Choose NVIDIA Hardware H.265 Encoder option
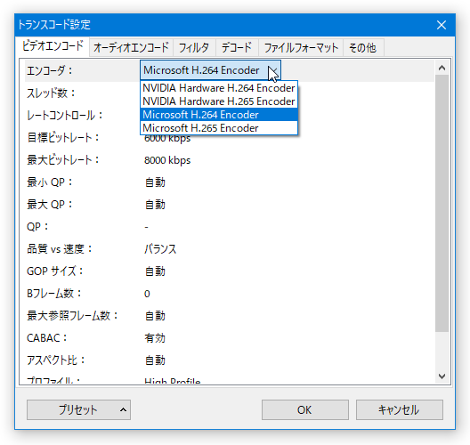 click(x=219, y=101)
